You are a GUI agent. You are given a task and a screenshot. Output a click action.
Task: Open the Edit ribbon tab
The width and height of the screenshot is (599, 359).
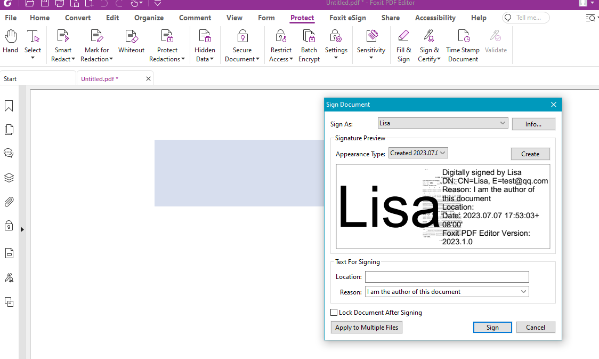pyautogui.click(x=112, y=18)
